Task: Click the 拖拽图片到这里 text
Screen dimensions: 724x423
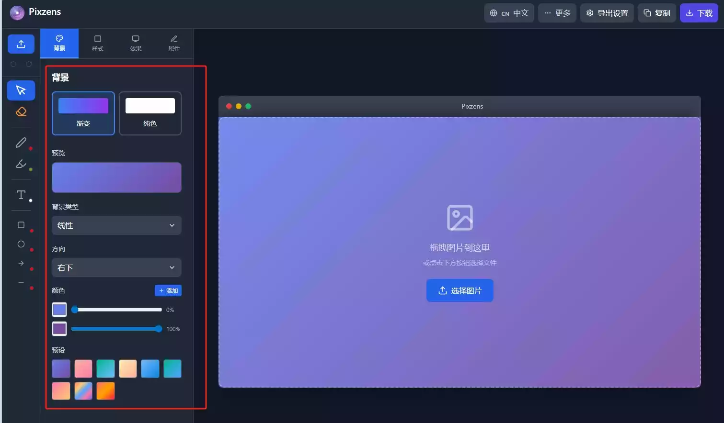Action: 460,247
